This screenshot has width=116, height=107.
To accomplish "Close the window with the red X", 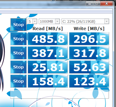I will pyautogui.click(x=106, y=4).
